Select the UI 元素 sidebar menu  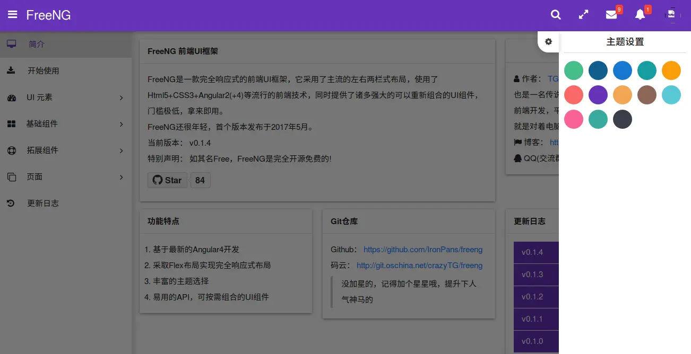pyautogui.click(x=66, y=98)
